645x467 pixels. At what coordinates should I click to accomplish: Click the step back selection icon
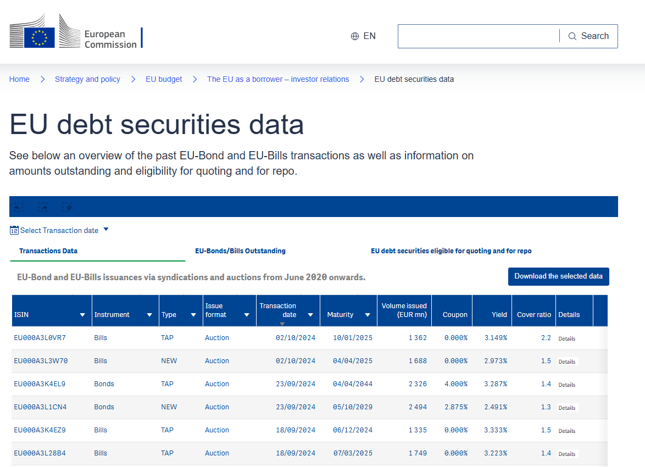click(19, 207)
